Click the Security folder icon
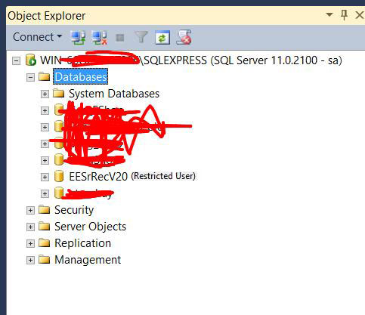Image resolution: width=365 pixels, height=315 pixels. [45, 209]
